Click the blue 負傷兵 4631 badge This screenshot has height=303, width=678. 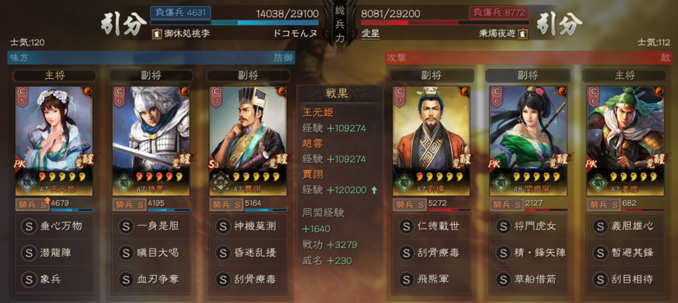tap(181, 13)
